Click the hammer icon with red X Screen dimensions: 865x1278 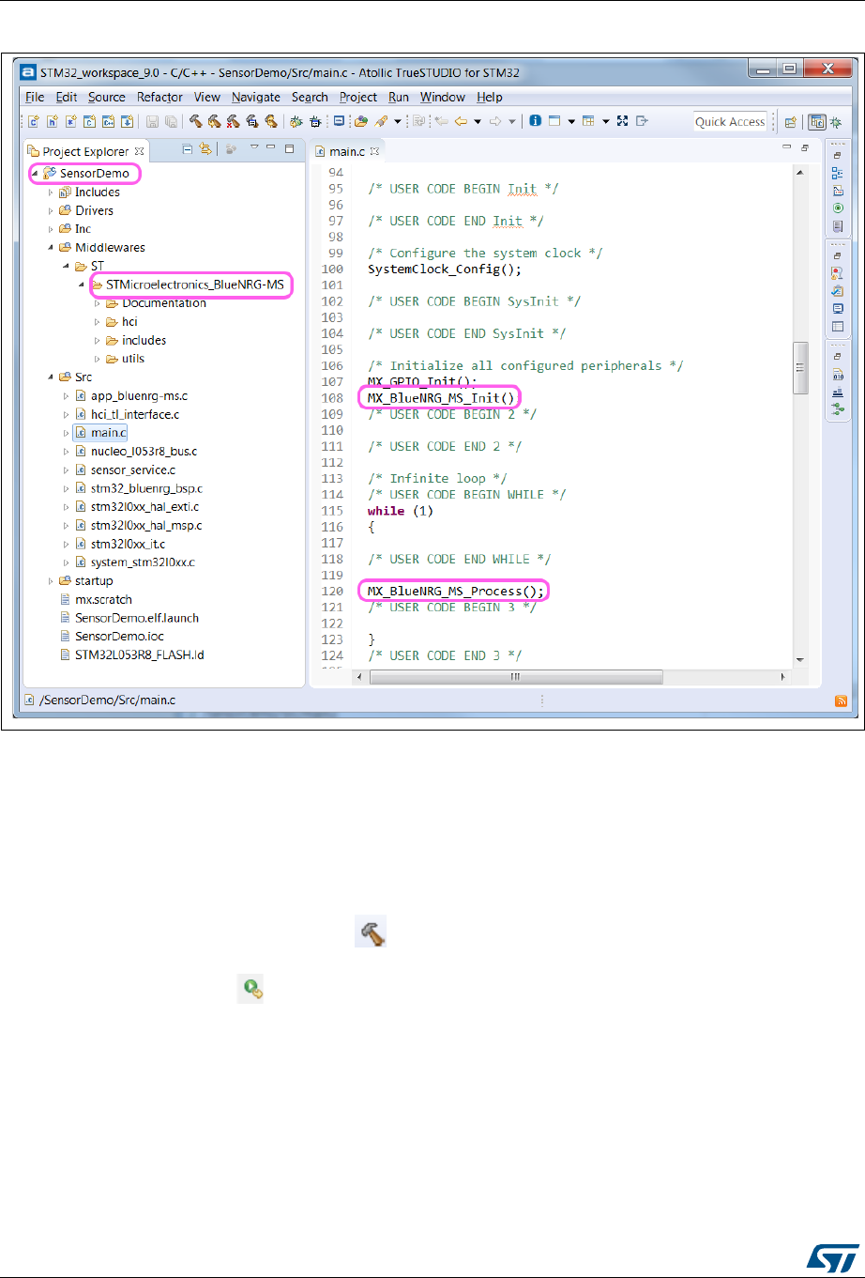click(x=232, y=121)
